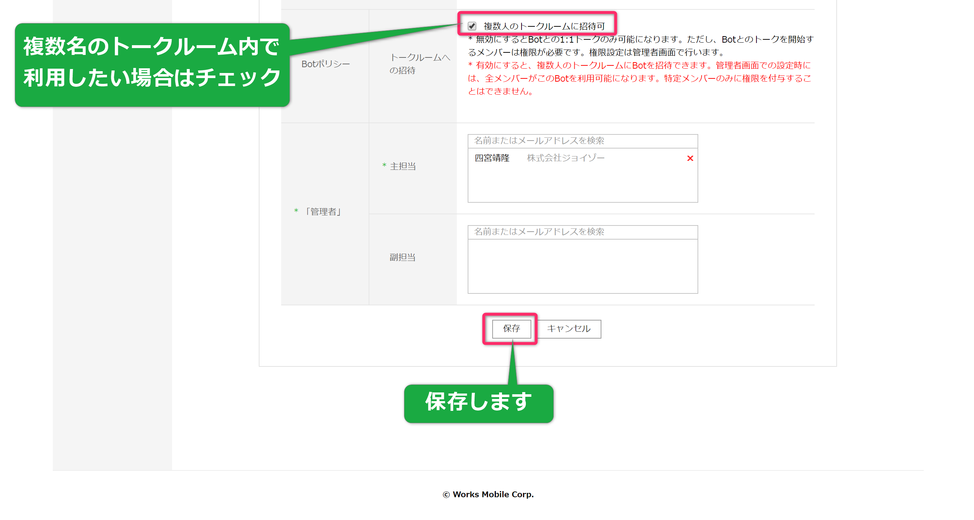Click the 株式会社ジョイゾー company text
The width and height of the screenshot is (974, 520).
tap(566, 158)
